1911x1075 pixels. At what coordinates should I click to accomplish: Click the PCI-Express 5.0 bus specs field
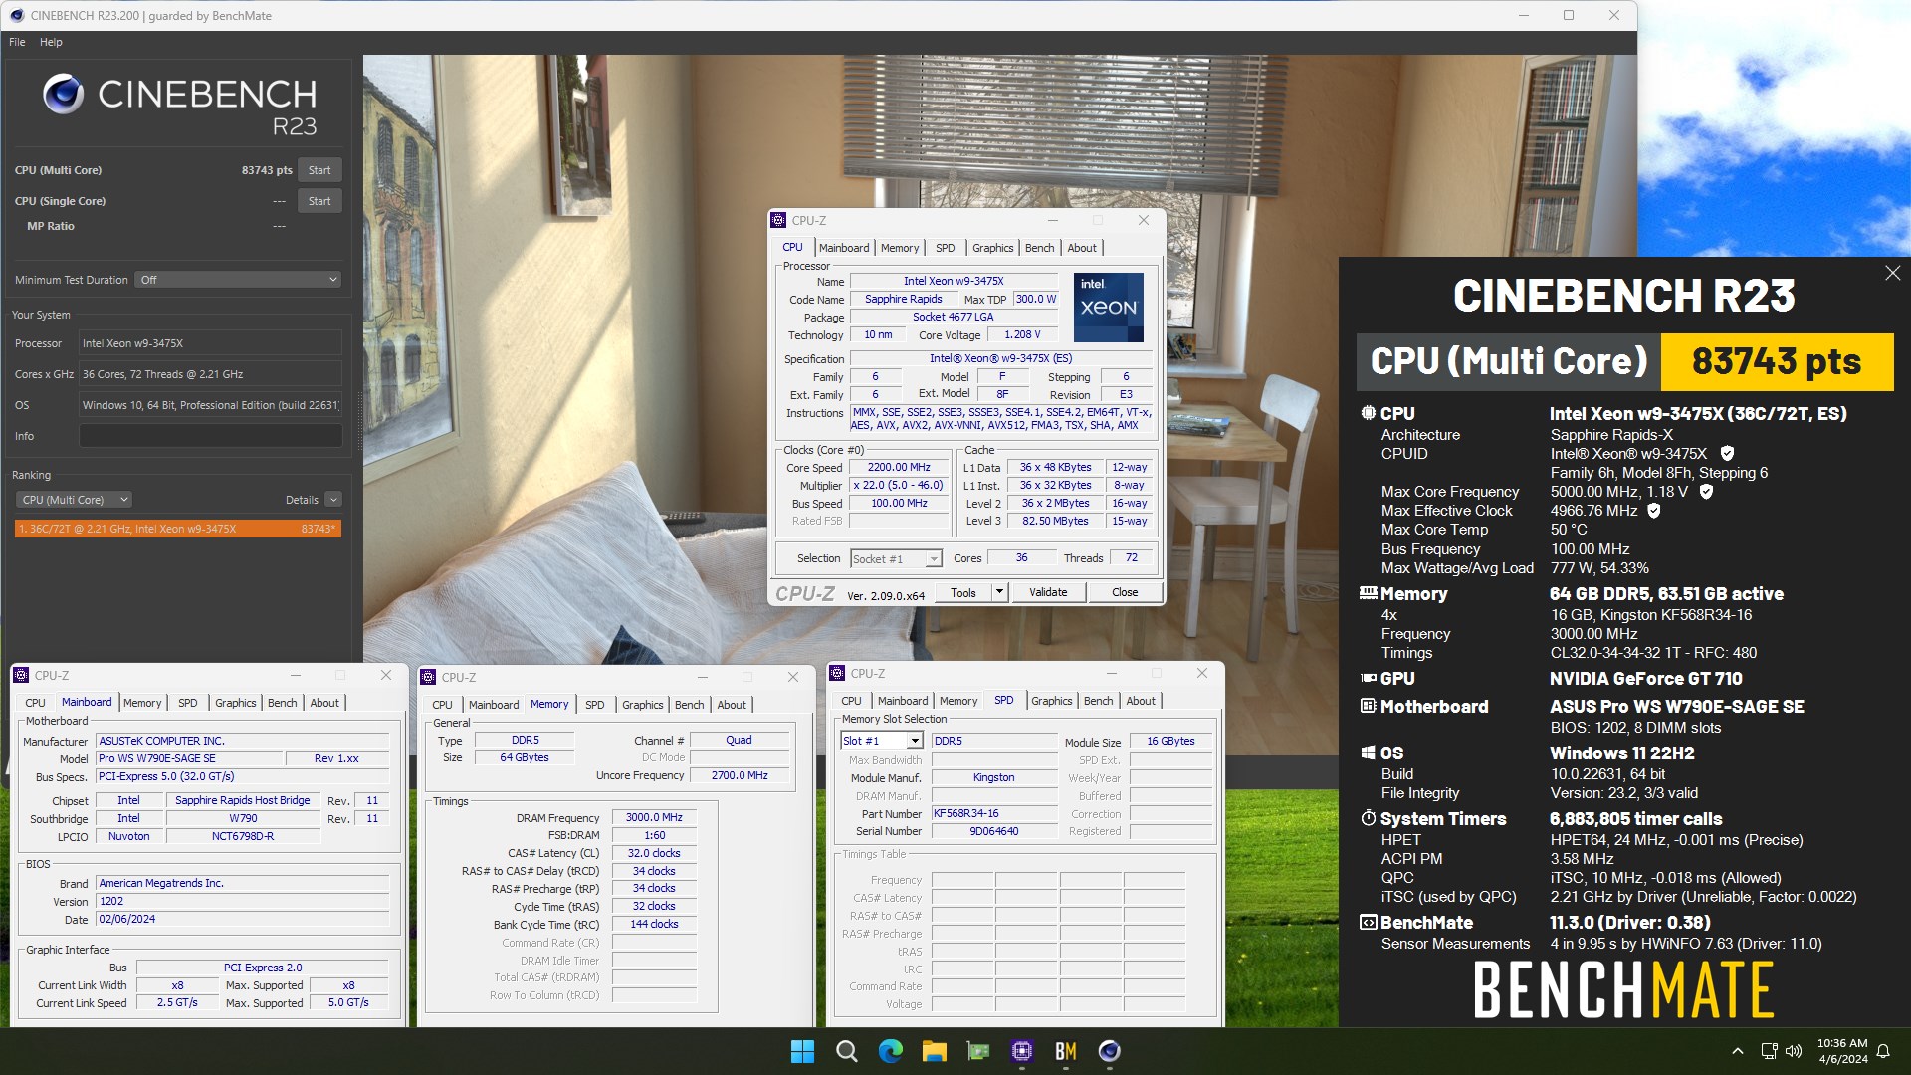[242, 777]
